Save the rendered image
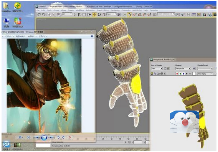Screen dimensions: 218x152 click(152, 74)
